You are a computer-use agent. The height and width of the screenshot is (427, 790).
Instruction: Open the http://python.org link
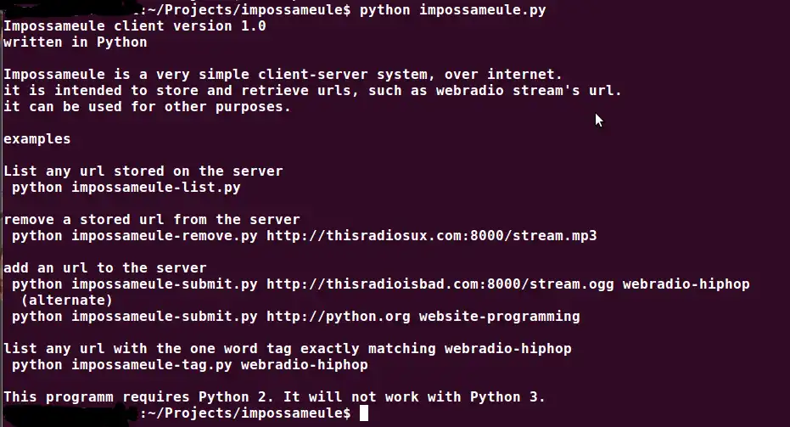point(338,316)
